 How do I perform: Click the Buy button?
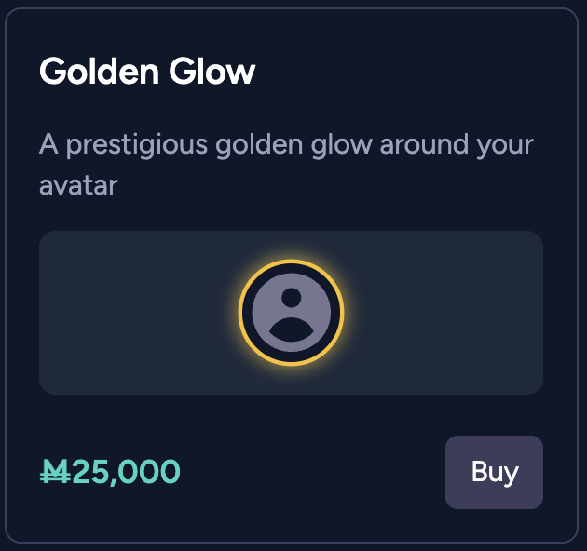(x=494, y=472)
